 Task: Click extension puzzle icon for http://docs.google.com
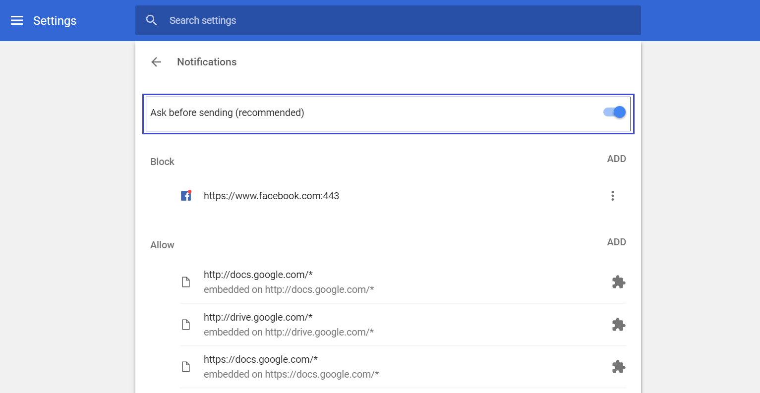618,282
